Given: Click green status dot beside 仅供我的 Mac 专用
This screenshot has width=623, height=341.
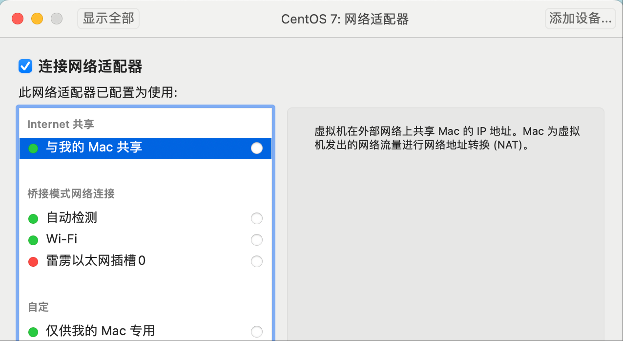Looking at the screenshot, I should tap(33, 332).
